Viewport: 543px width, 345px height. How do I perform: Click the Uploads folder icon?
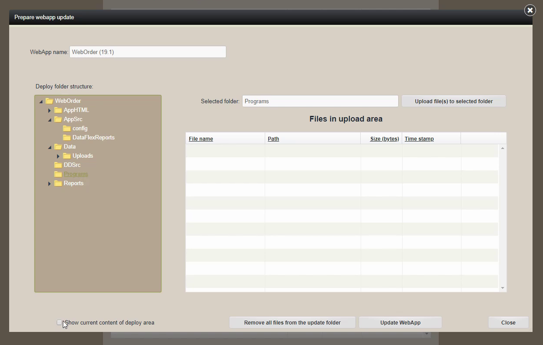pos(67,156)
